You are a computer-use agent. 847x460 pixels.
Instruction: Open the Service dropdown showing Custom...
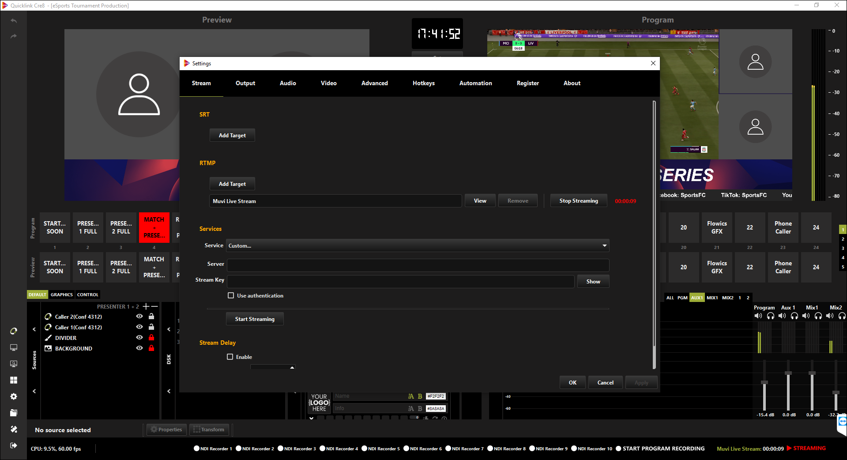417,245
